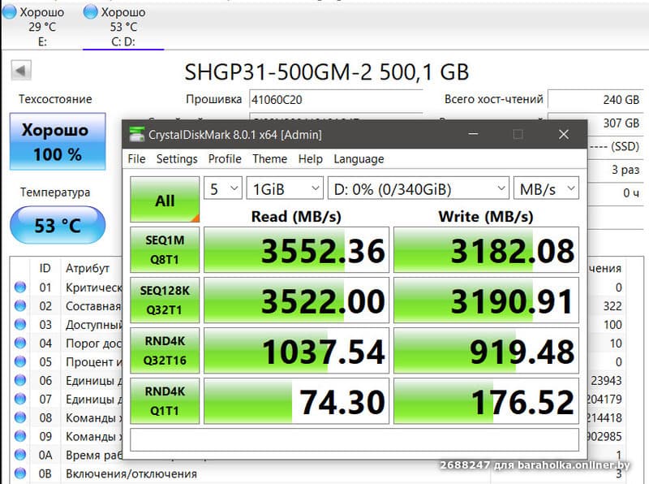Click blue status orb for attribute 05

click(x=19, y=361)
